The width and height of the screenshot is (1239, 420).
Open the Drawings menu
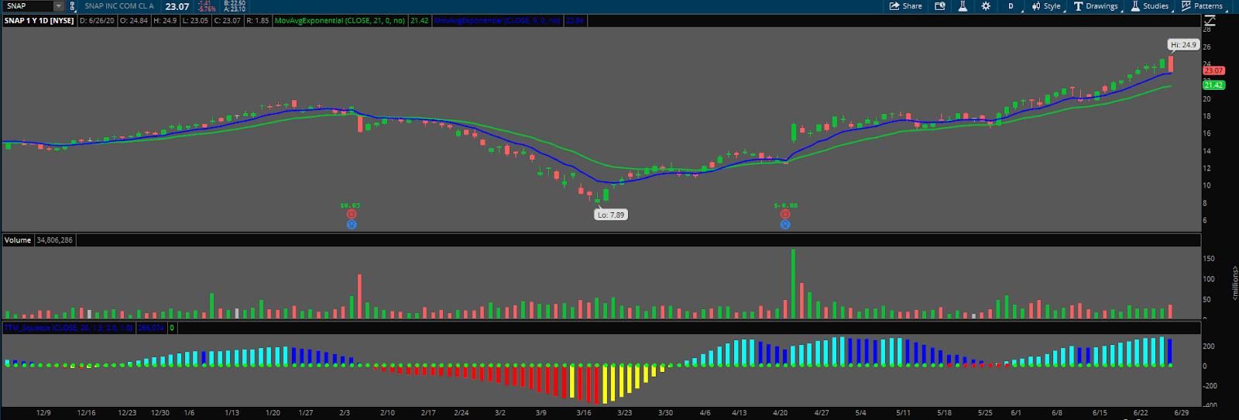1097,6
